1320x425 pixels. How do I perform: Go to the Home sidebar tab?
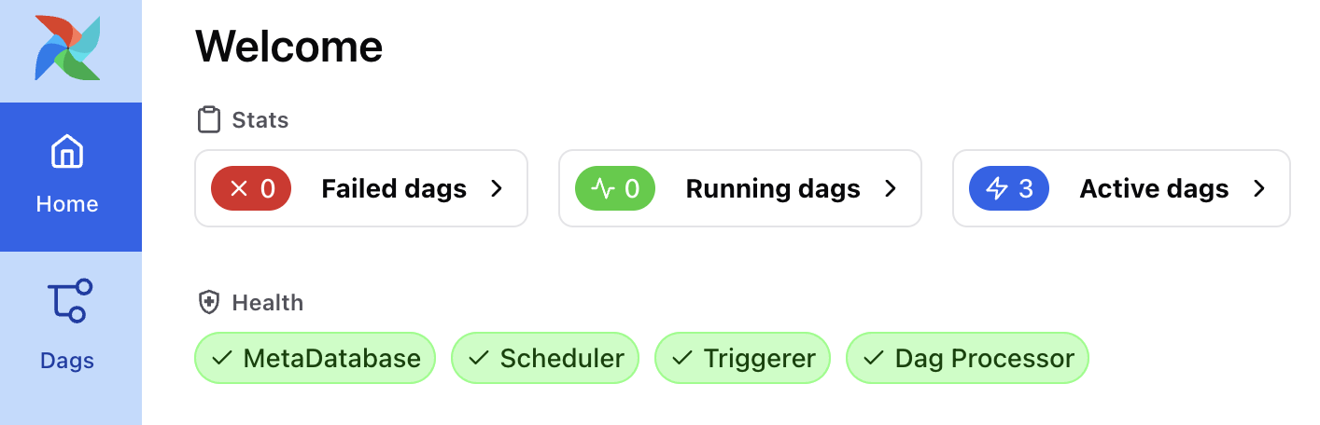pos(67,177)
